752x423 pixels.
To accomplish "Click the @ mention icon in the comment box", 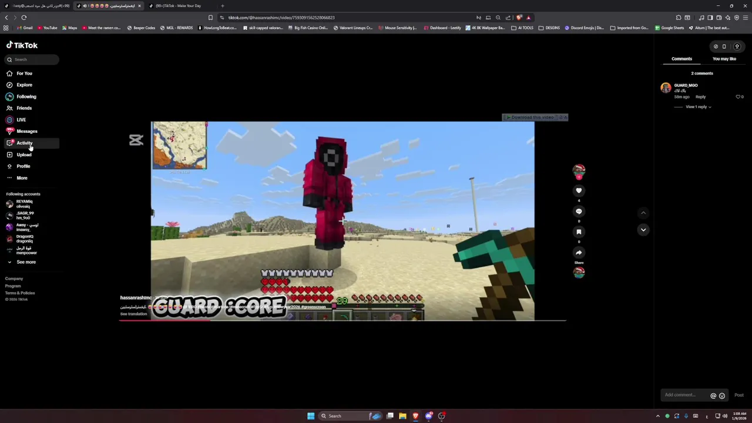I will 713,395.
